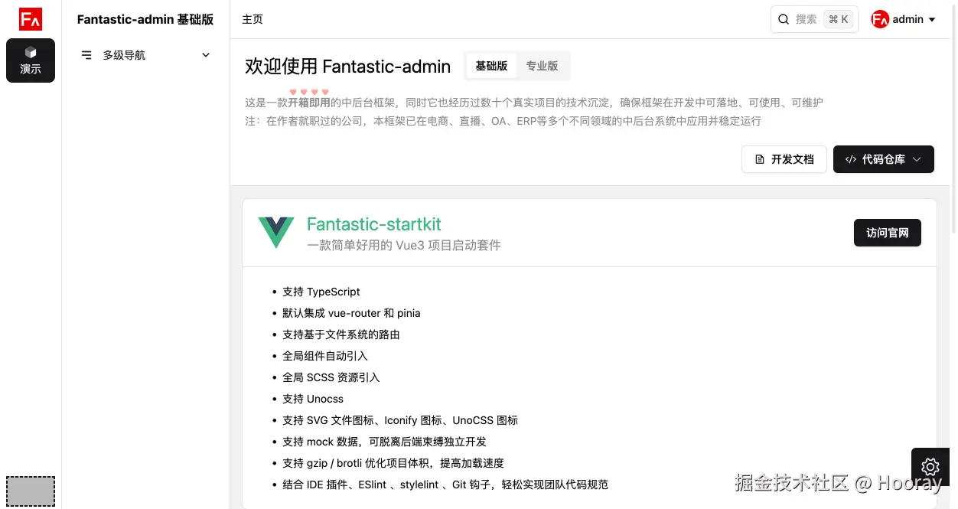Open the admin account dropdown arrow
Image resolution: width=958 pixels, height=509 pixels.
[932, 20]
